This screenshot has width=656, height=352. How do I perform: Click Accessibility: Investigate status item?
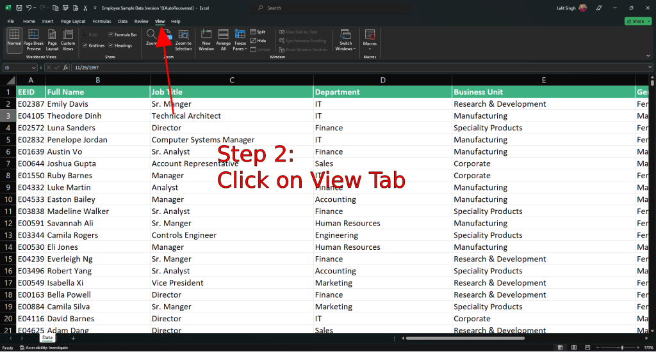pyautogui.click(x=44, y=348)
